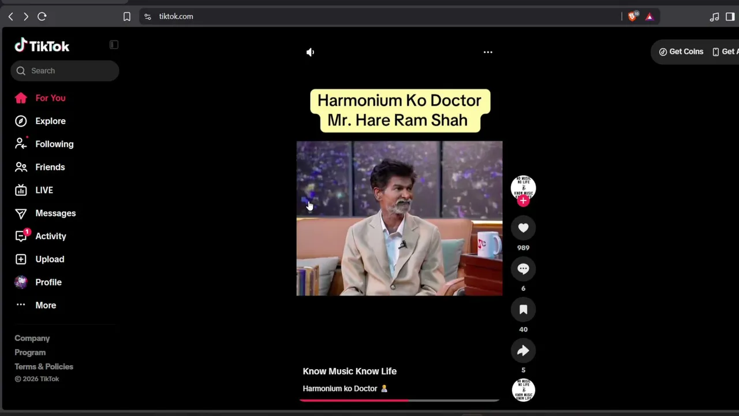The height and width of the screenshot is (416, 739).
Task: Click the © 2026 TikTok text
Action: pyautogui.click(x=37, y=379)
